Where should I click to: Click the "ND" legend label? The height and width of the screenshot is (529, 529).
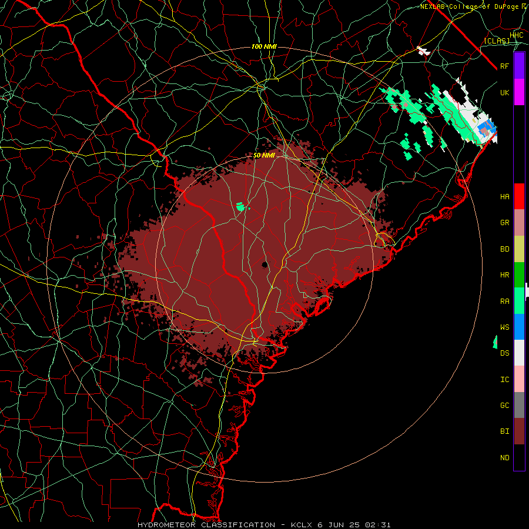(505, 457)
